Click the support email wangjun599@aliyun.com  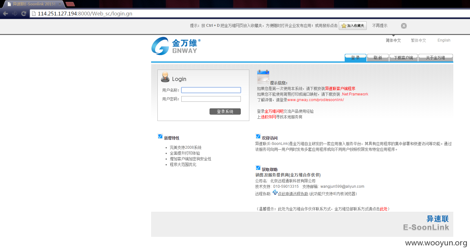[x=342, y=186]
